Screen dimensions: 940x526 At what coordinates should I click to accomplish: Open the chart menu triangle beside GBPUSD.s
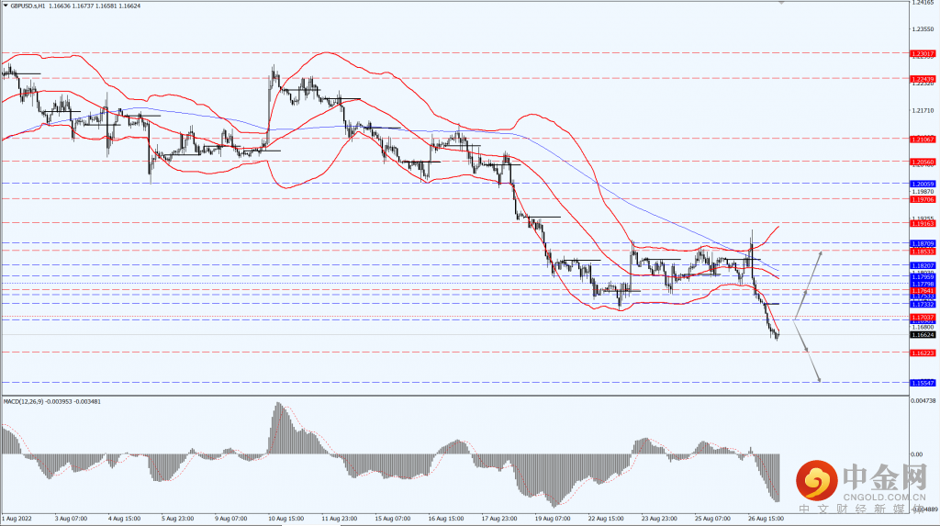point(6,6)
